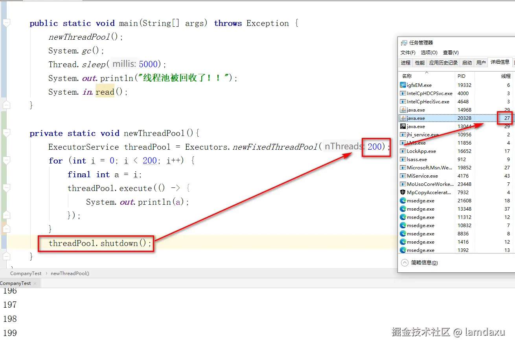This screenshot has height=347, width=515.
Task: Open the 选项(O) menu in Task Manager
Action: click(x=429, y=52)
